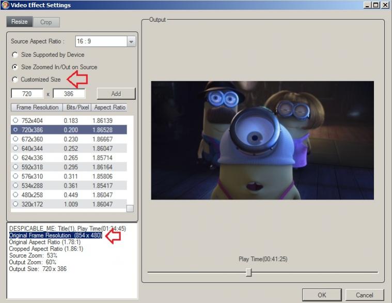Select Size Supported by Device option
This screenshot has width=392, height=303.
(x=15, y=54)
